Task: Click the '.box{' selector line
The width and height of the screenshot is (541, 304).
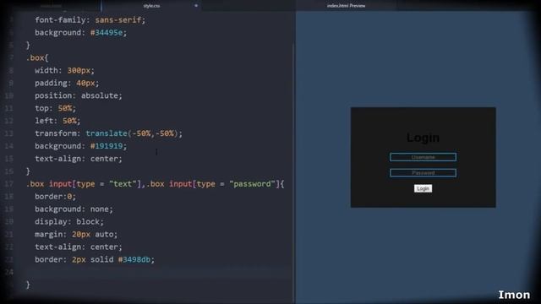Action: pyautogui.click(x=37, y=57)
